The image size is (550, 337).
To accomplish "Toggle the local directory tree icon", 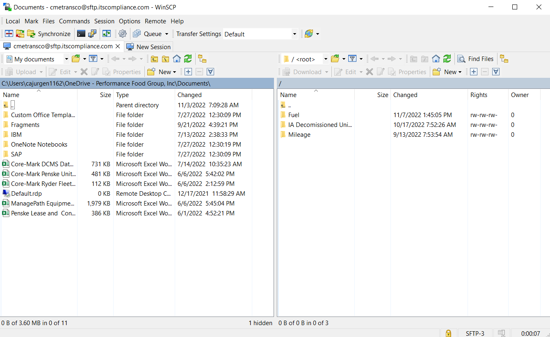I will (202, 59).
